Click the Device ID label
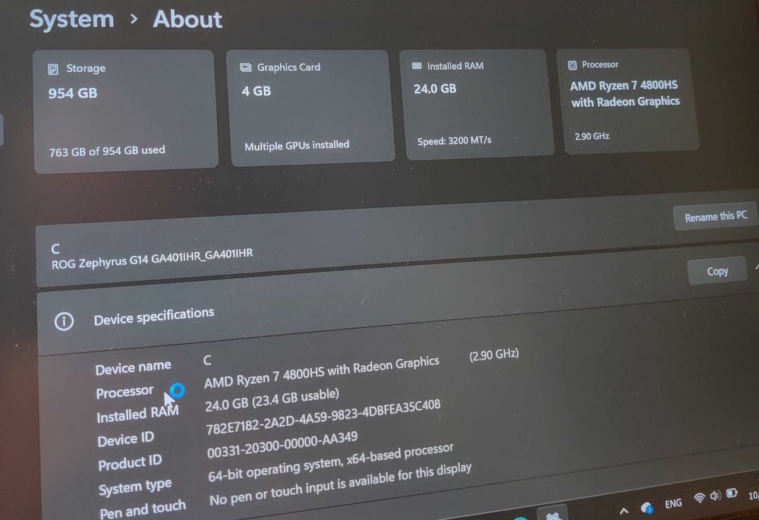The height and width of the screenshot is (520, 759). pos(125,439)
